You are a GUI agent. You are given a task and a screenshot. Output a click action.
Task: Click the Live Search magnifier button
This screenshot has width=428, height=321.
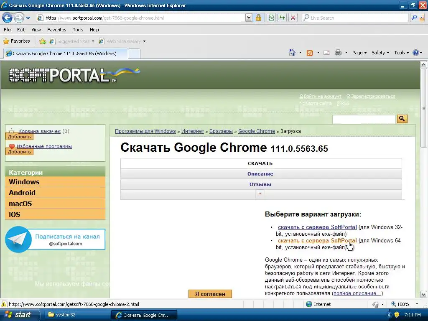click(414, 18)
